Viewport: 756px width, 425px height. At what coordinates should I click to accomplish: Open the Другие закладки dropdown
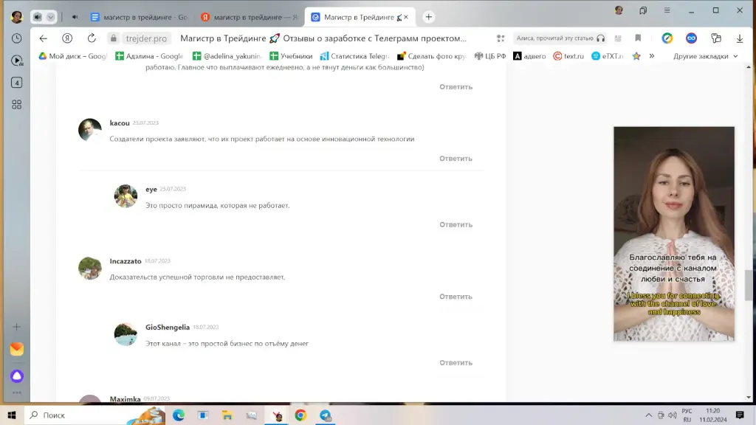(705, 56)
